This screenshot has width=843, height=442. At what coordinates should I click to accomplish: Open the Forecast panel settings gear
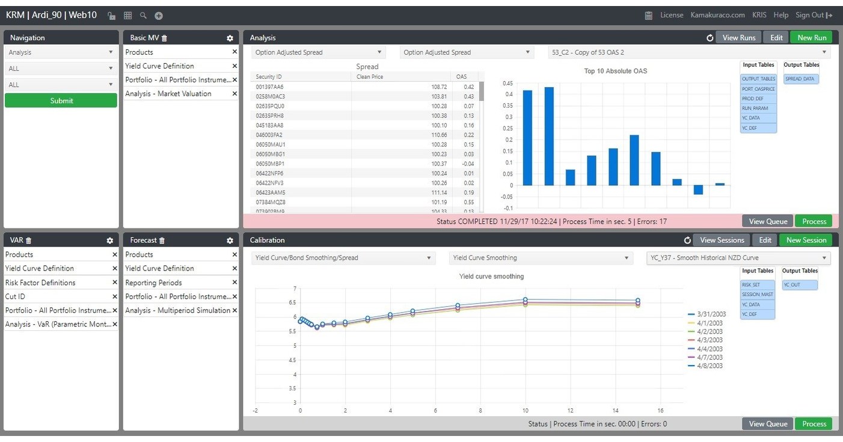click(229, 240)
